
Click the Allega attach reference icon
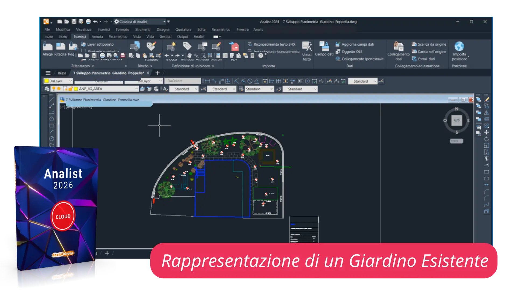tap(48, 46)
